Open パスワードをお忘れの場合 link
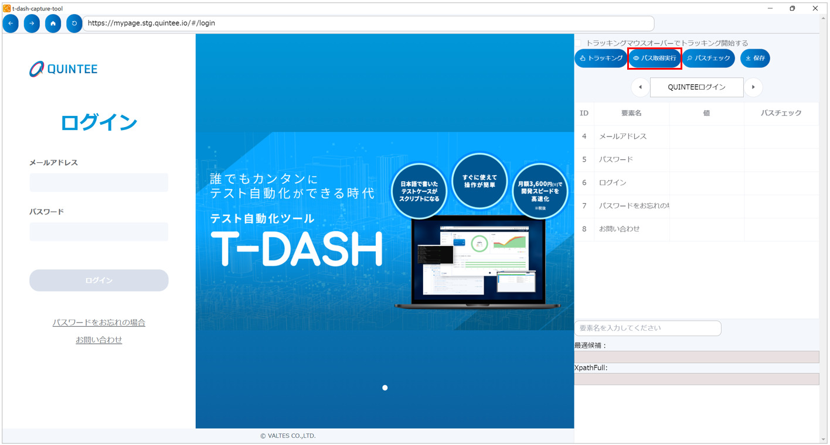The height and width of the screenshot is (445, 830). (x=99, y=323)
